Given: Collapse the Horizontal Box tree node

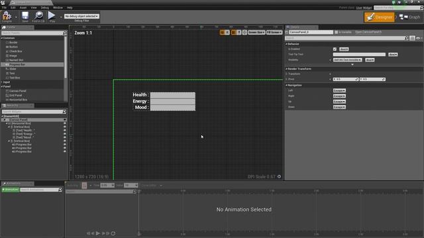Looking at the screenshot, I should 7,124.
